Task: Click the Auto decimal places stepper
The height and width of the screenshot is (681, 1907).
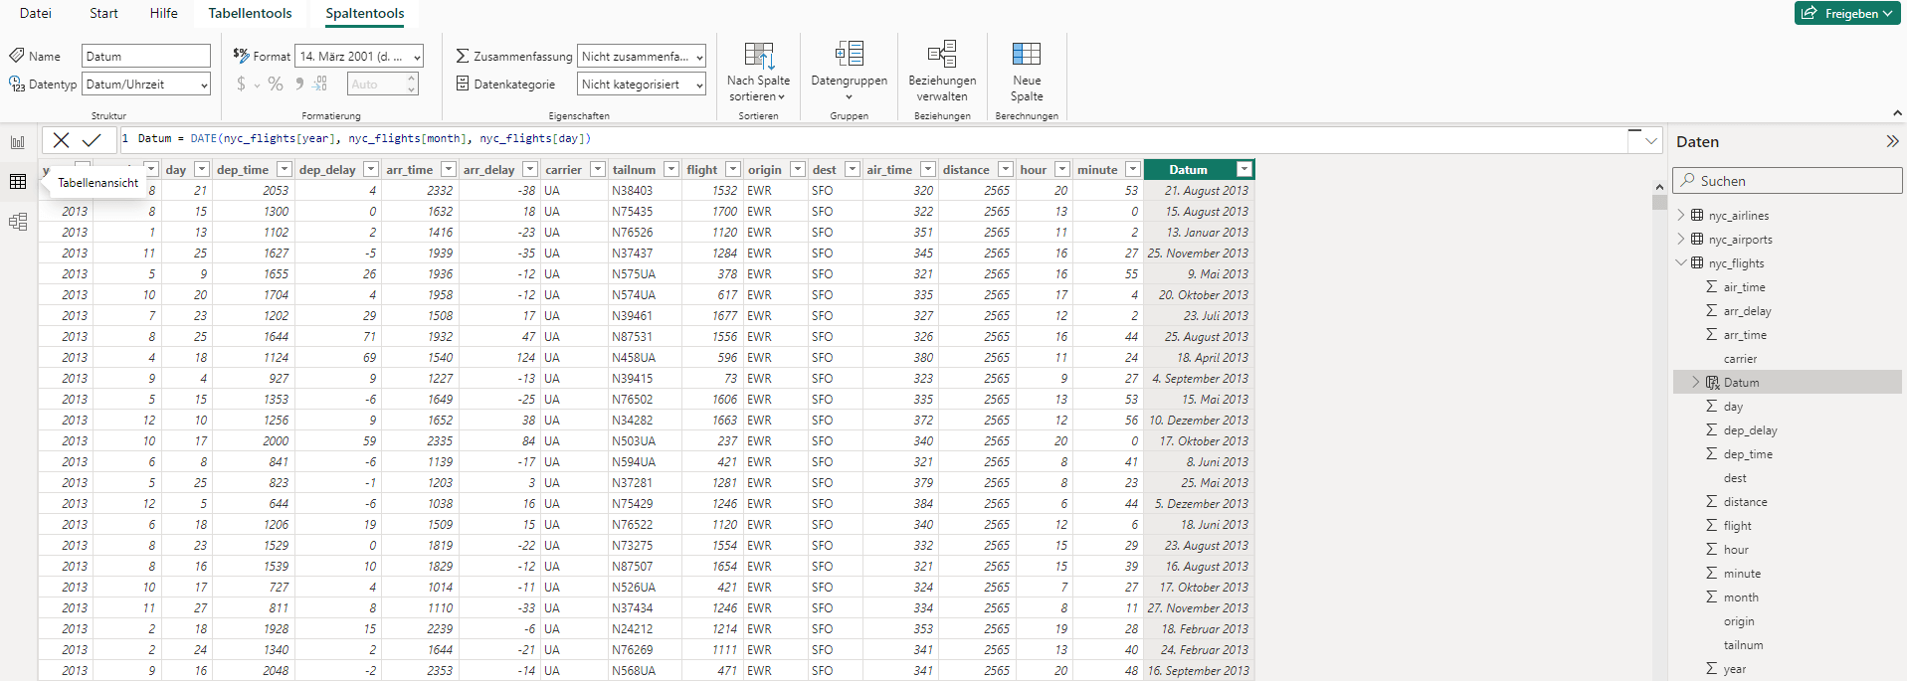Action: [x=382, y=85]
